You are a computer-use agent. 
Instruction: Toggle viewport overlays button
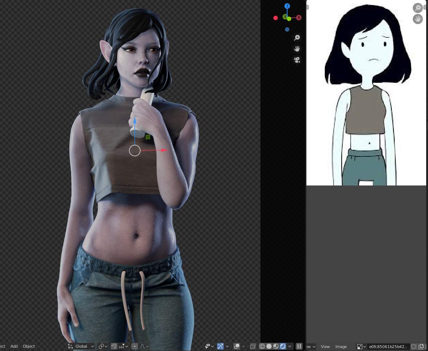pyautogui.click(x=237, y=346)
